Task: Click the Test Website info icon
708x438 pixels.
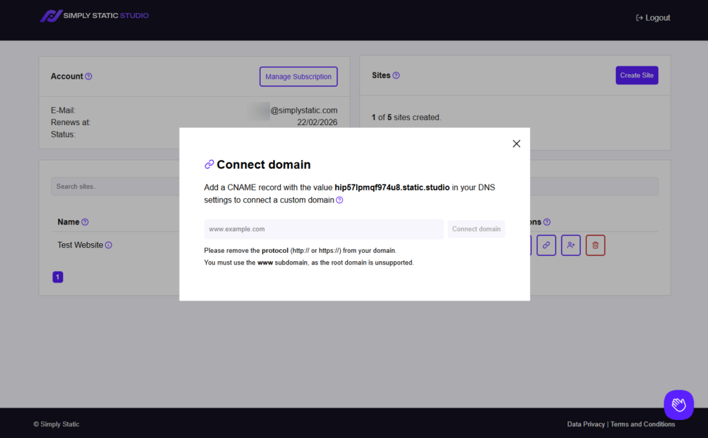Action: 109,245
